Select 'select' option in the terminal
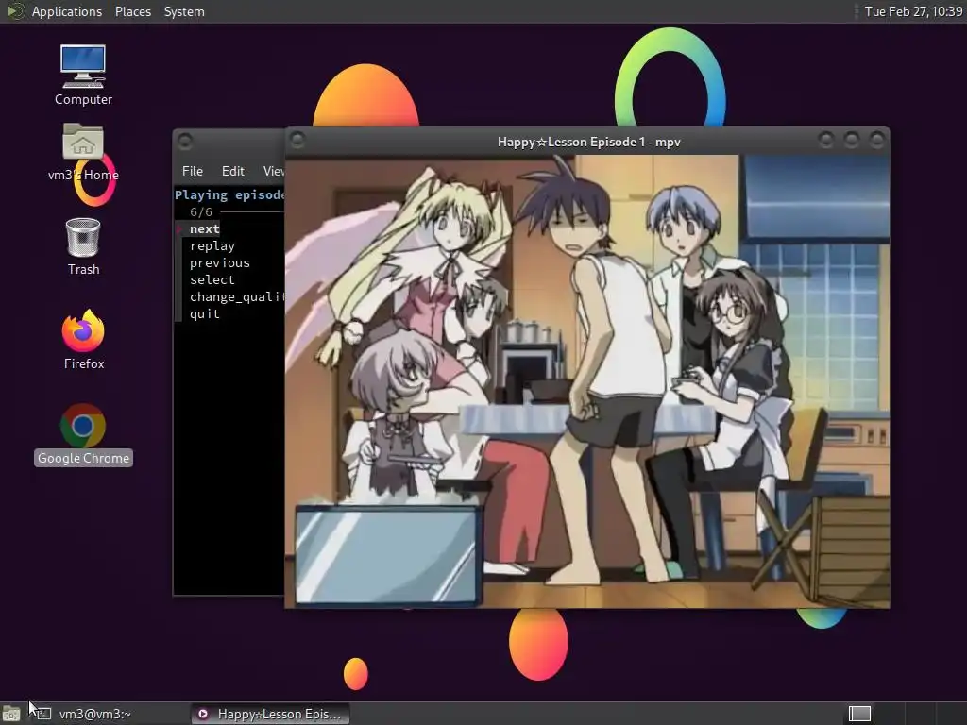 (212, 279)
